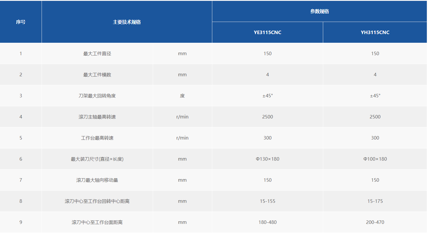Click the YH3115CNC value 150 for 滚刀最大轴向移动量
The width and height of the screenshot is (428, 234).
375,180
